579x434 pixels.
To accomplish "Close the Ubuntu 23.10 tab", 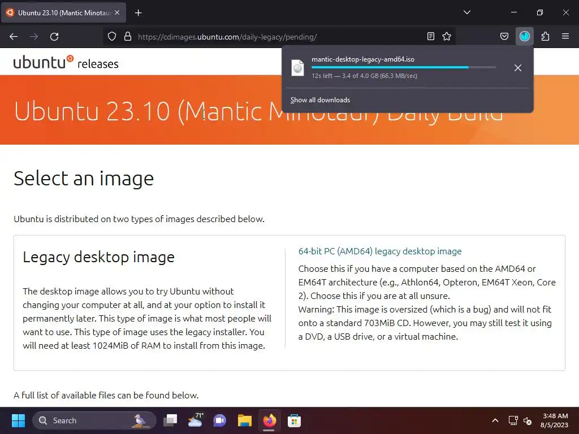I will click(117, 12).
